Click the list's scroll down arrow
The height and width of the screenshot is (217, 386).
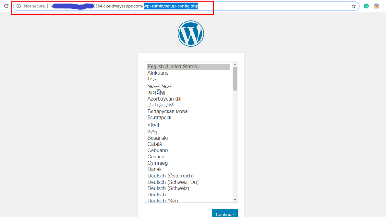[x=235, y=200]
